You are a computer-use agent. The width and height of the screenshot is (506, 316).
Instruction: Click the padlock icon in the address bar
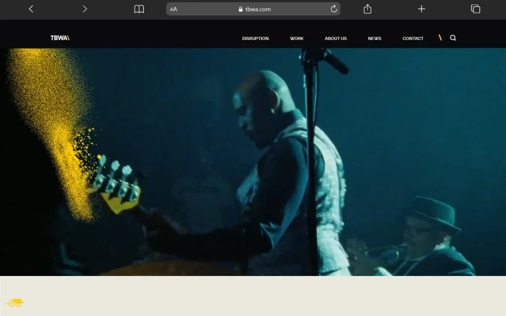point(241,9)
